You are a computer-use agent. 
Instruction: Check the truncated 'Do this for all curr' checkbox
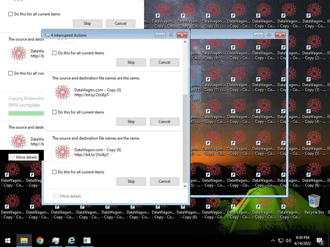(11, 73)
